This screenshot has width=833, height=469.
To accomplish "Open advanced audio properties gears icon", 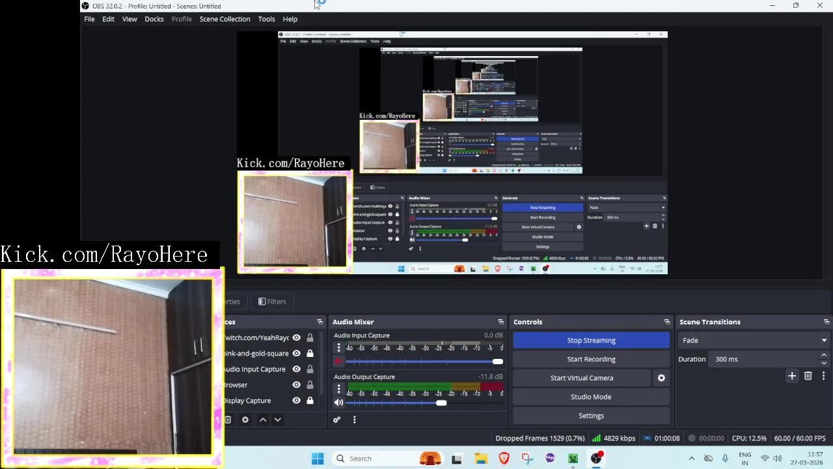I will click(x=336, y=420).
